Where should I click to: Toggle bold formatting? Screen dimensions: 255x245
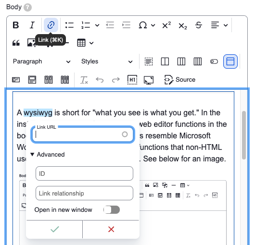click(16, 25)
